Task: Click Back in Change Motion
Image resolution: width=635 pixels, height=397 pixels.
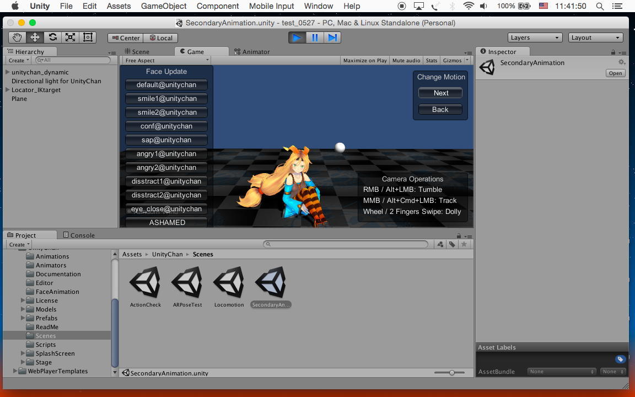Action: (x=440, y=109)
